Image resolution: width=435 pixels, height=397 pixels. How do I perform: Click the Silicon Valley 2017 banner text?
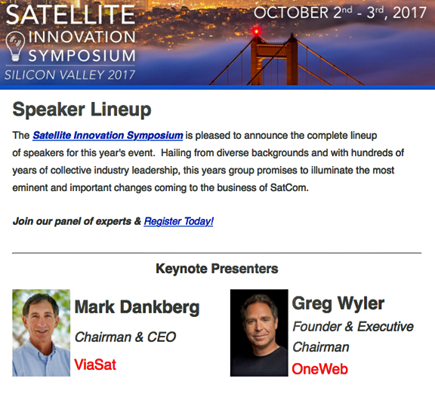[70, 75]
